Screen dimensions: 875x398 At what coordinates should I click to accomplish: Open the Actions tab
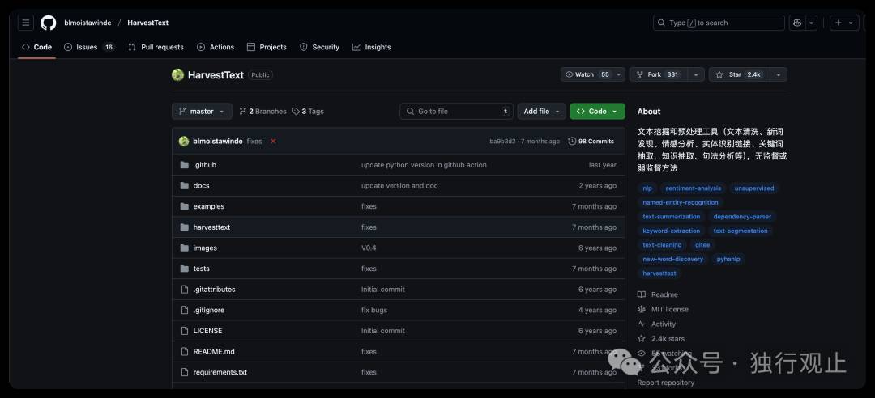tap(216, 47)
